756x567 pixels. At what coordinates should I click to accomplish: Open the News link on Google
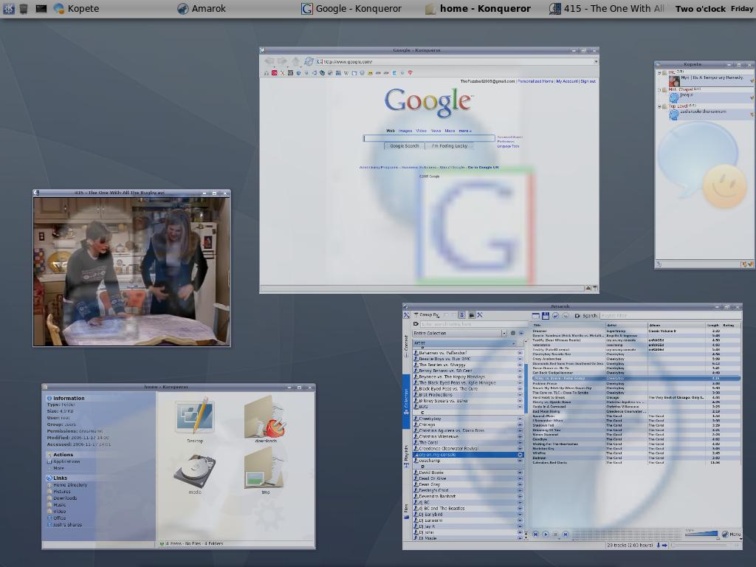point(436,131)
